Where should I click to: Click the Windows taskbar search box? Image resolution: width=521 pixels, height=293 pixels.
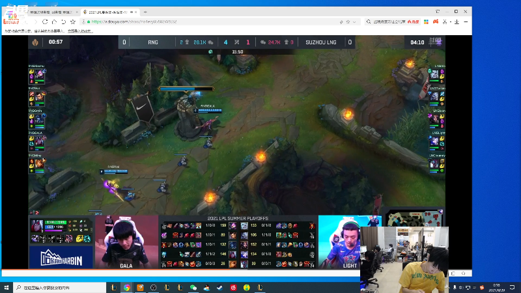click(x=60, y=287)
